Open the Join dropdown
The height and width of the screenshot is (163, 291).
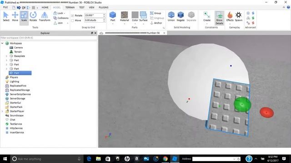(60, 23)
